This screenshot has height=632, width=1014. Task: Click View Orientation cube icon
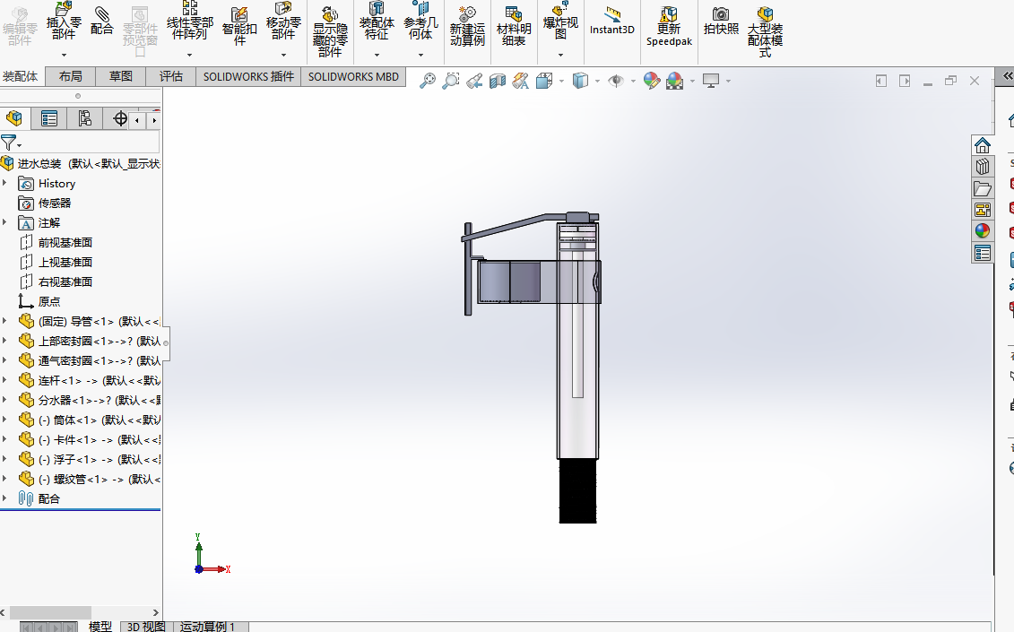point(544,81)
